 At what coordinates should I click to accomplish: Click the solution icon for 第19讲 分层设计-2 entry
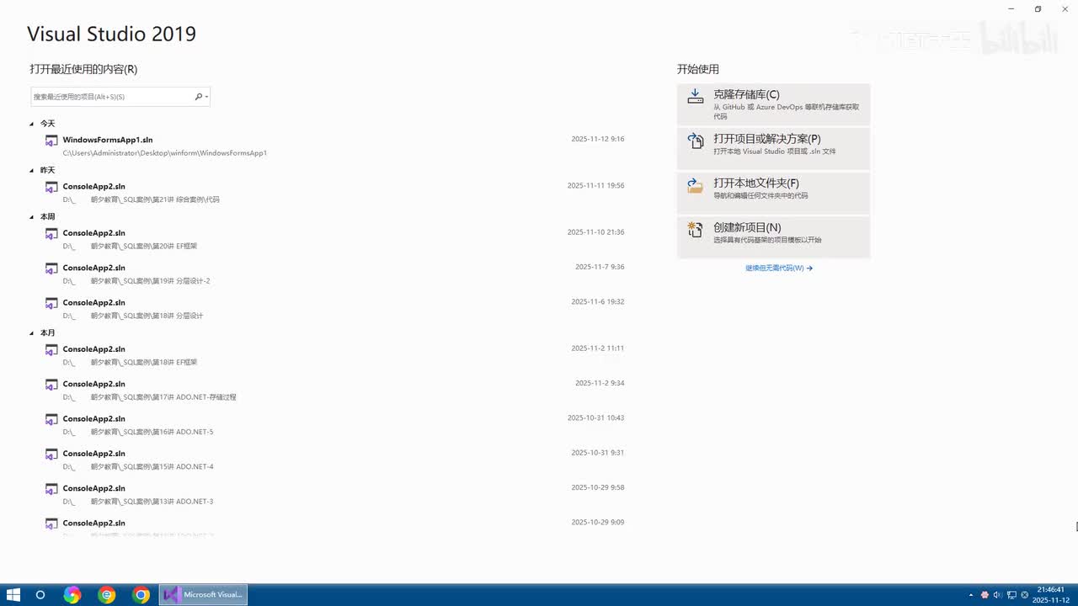[51, 268]
